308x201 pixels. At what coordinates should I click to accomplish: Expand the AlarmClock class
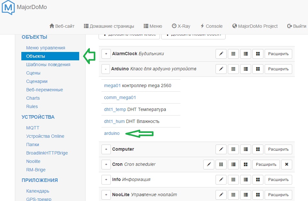[x=106, y=54]
